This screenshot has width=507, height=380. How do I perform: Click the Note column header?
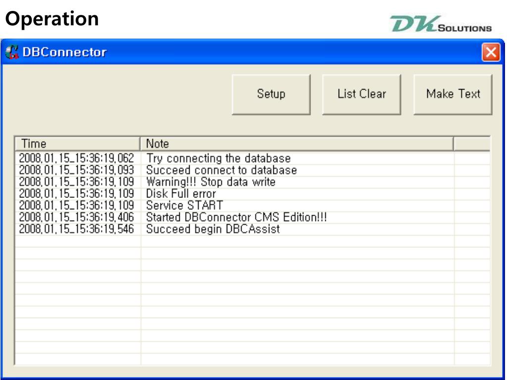[297, 143]
